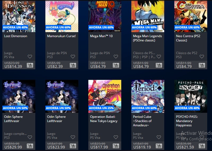Open Operation Babel: New Tokyo Legacy title
Screen dimensions: 212x151
[104, 119]
